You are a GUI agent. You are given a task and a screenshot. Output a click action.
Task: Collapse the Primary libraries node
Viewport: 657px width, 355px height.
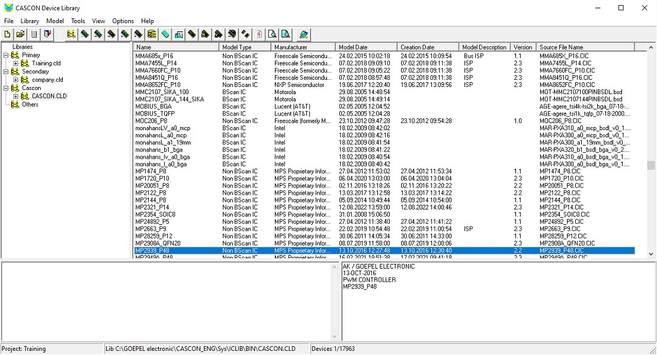pyautogui.click(x=6, y=55)
